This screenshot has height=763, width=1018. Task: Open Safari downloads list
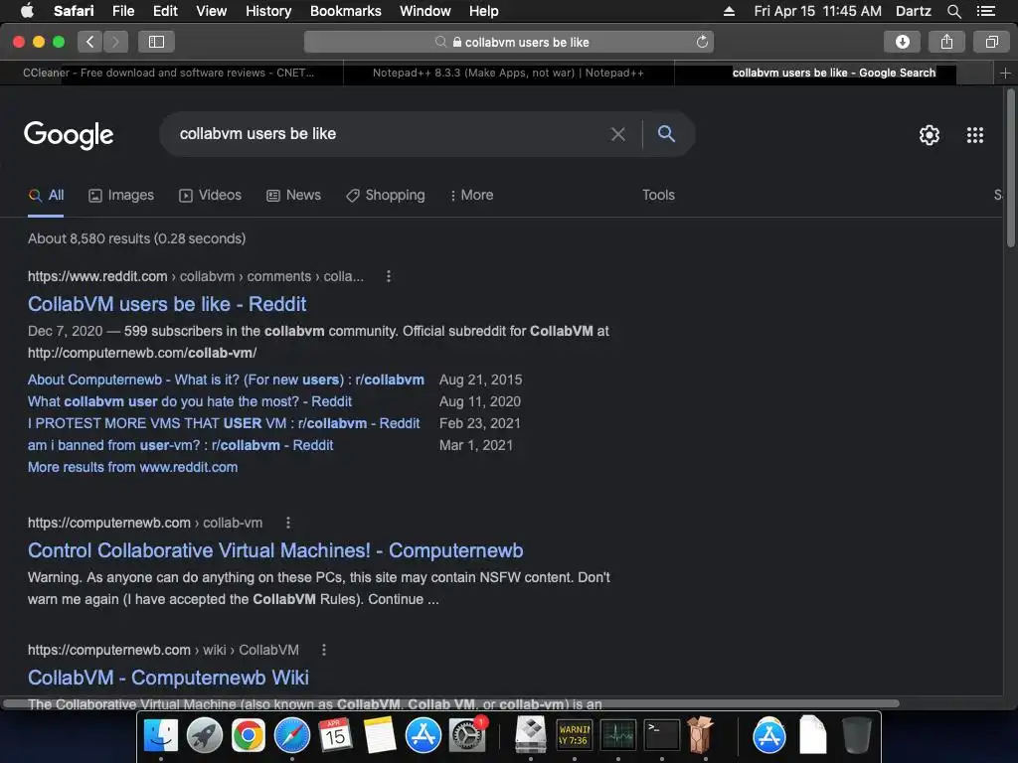[902, 42]
